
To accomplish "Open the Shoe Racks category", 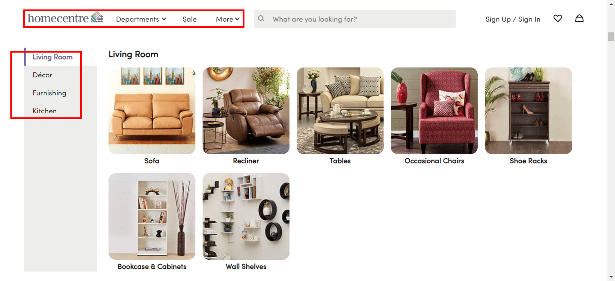I will 528,111.
